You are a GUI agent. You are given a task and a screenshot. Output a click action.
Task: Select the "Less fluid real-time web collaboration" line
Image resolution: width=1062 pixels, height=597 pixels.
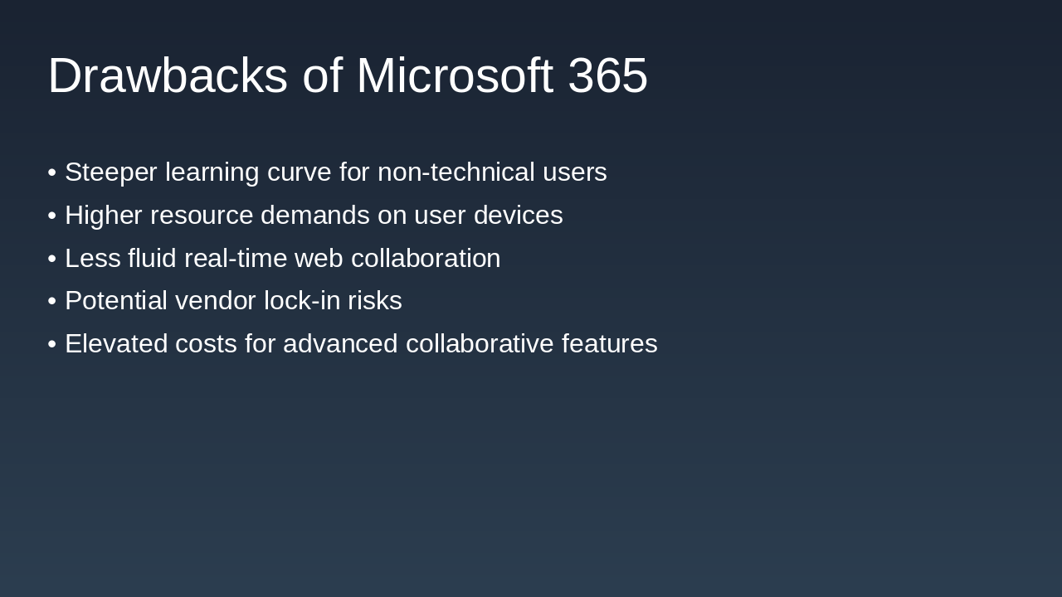click(282, 259)
